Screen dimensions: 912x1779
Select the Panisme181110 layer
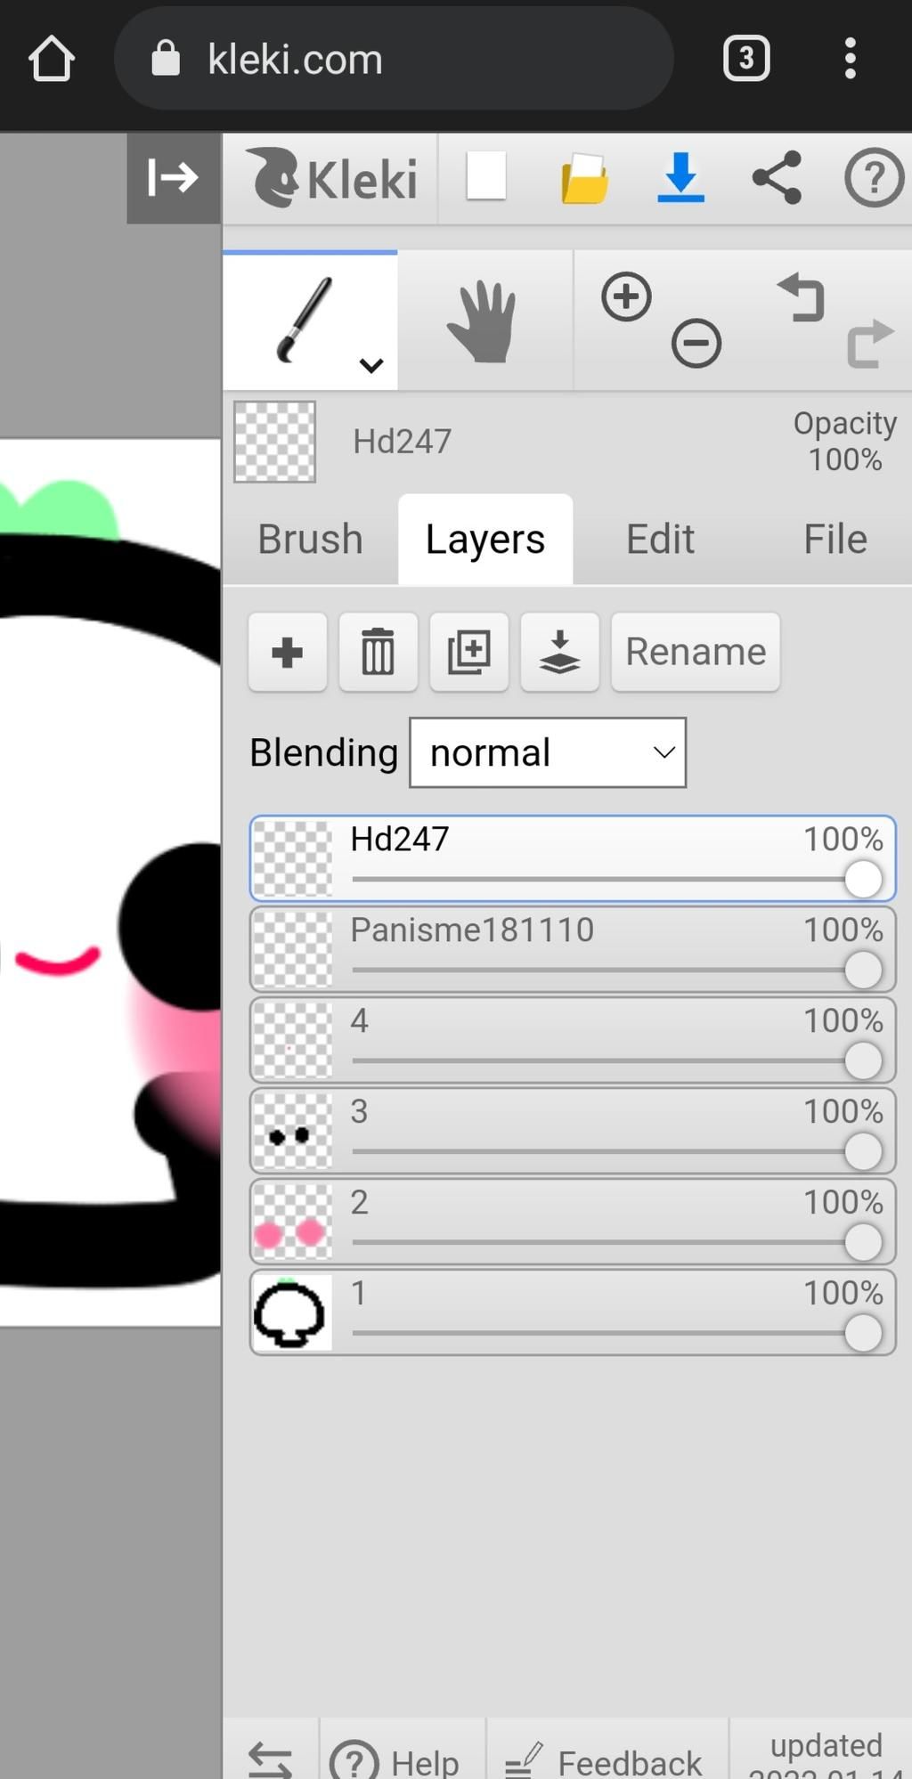573,949
